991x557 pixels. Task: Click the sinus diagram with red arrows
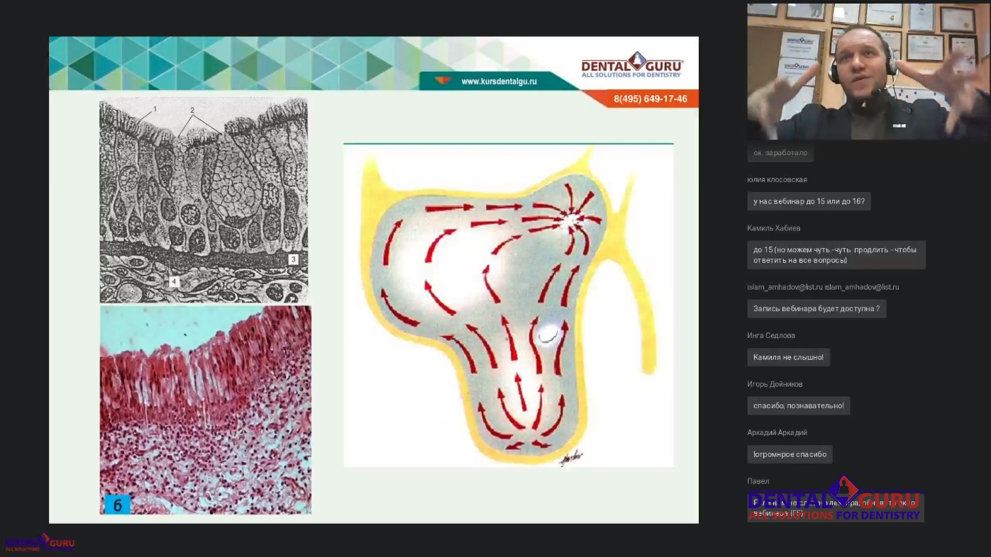pos(508,305)
